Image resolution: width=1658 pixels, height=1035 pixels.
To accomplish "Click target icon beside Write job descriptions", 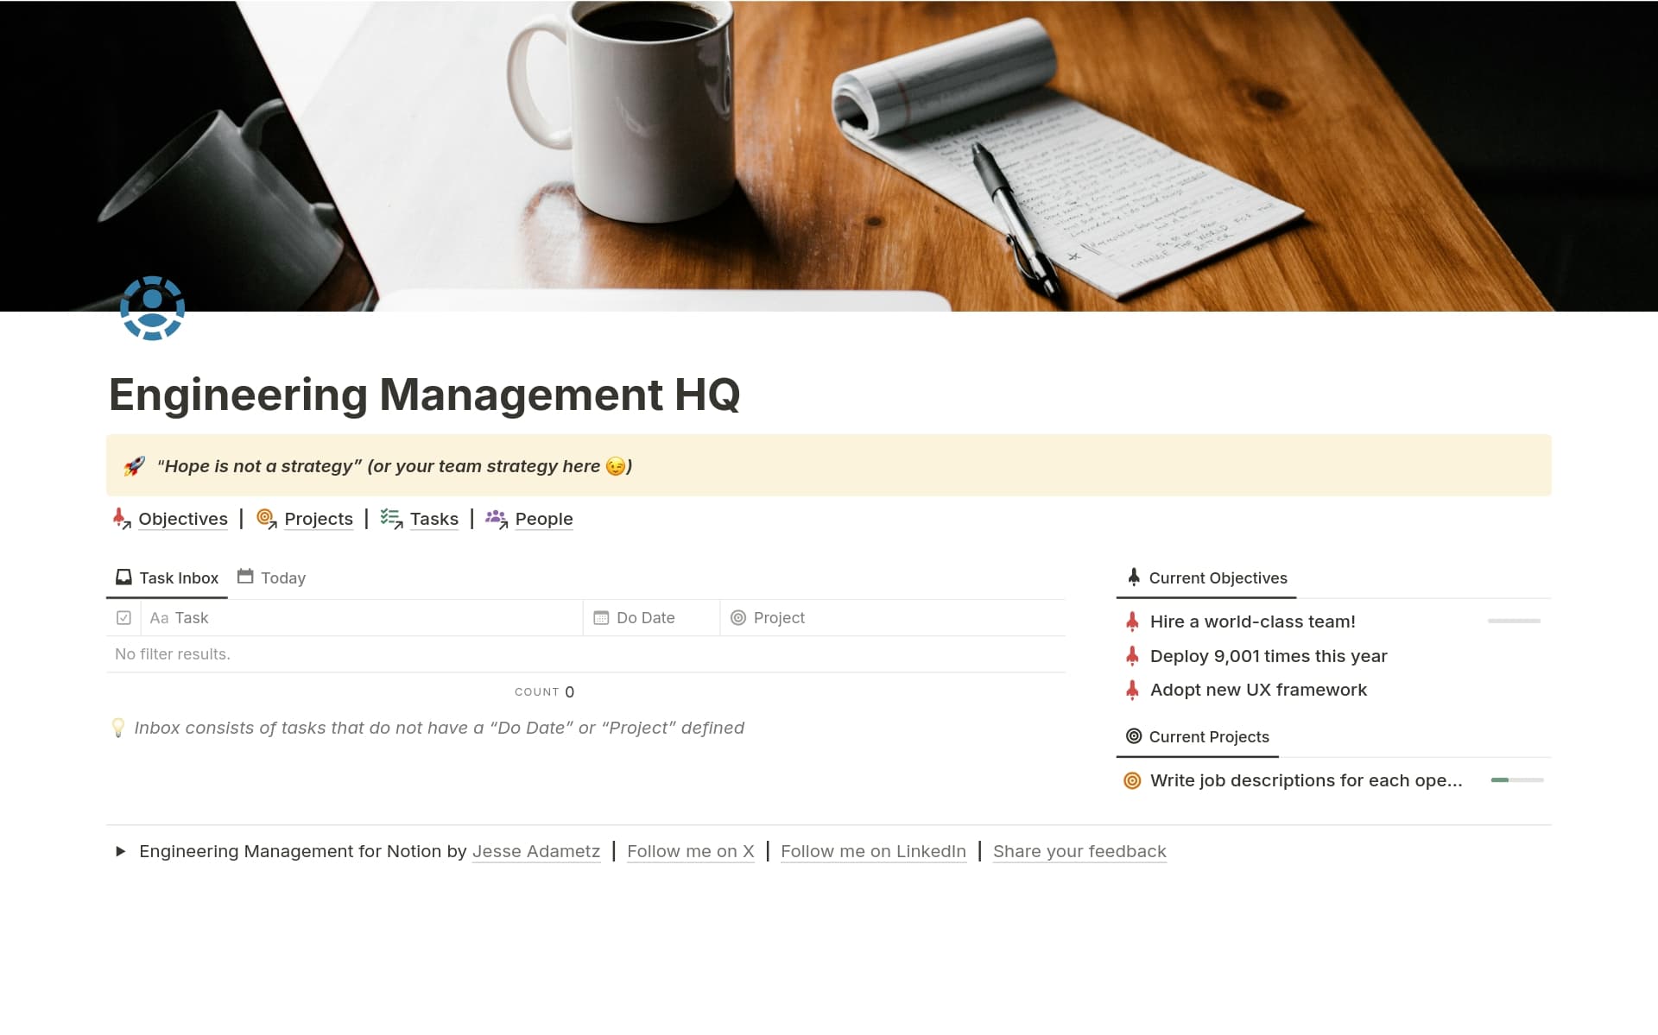I will (1132, 780).
